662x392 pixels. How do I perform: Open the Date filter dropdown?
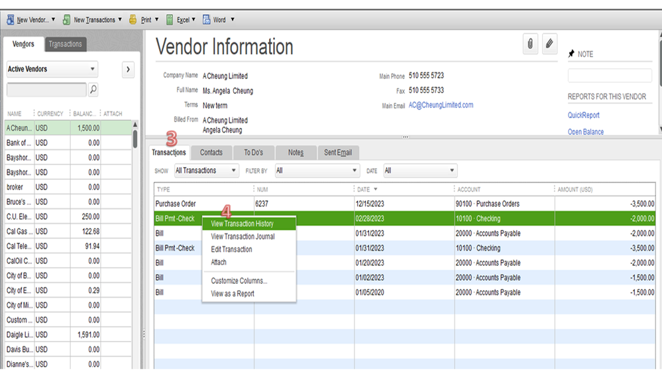420,170
